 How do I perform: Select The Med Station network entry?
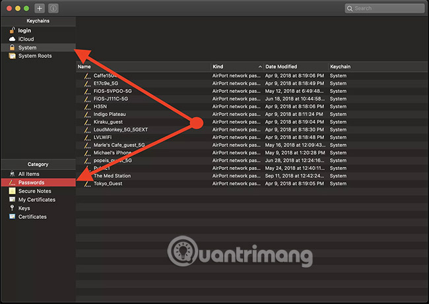112,175
